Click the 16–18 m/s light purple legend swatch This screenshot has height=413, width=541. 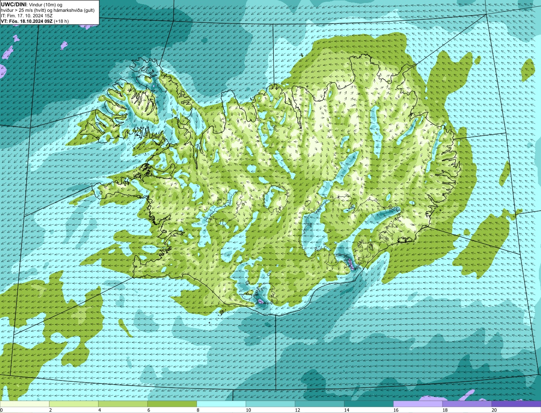418,404
